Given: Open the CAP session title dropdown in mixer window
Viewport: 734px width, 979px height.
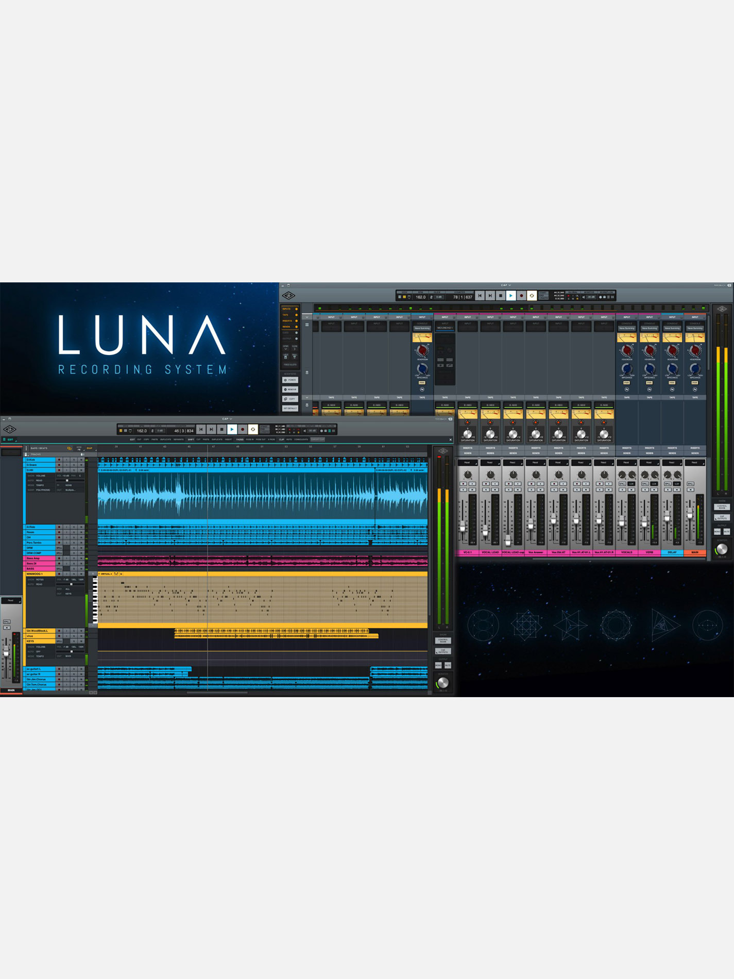Looking at the screenshot, I should (x=506, y=285).
